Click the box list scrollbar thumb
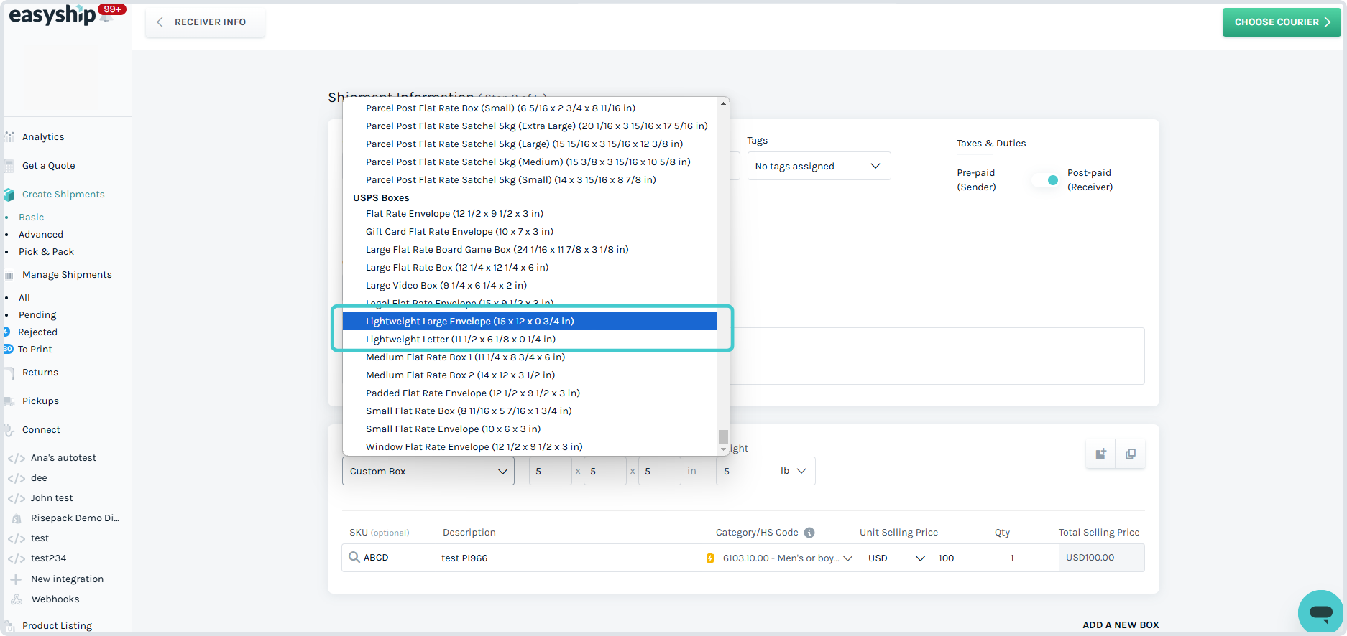Viewport: 1347px width, 636px height. (x=723, y=436)
